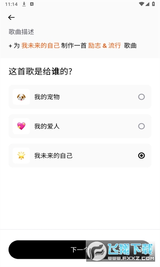Image resolution: width=160 pixels, height=267 pixels.
Task: Change the orange 励志 mood tag
Action: tap(95, 45)
